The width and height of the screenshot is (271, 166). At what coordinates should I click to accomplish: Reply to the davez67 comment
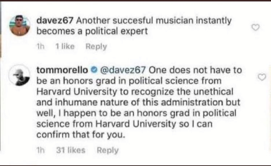[96, 46]
